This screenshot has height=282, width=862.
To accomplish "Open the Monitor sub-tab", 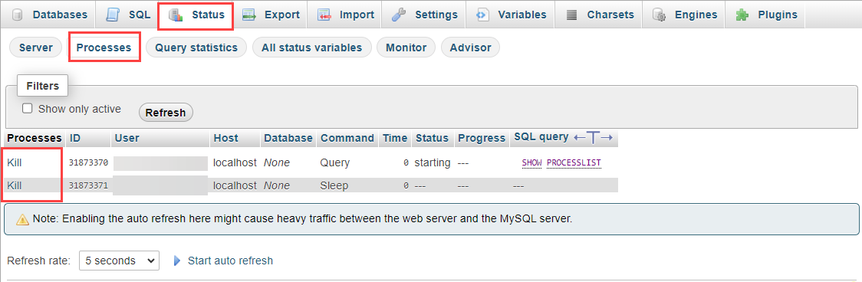I will pyautogui.click(x=406, y=48).
